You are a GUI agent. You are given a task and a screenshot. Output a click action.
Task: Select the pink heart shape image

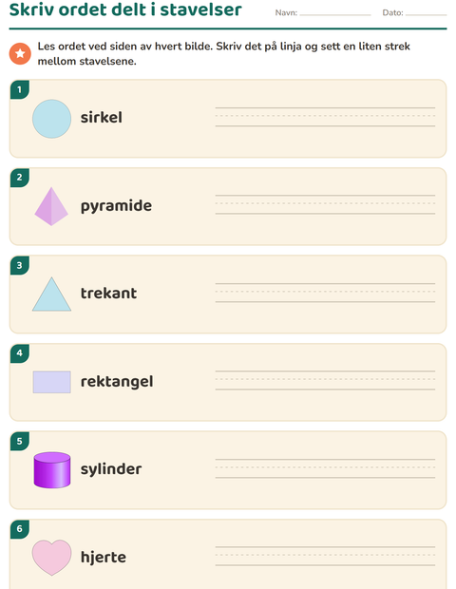pos(51,558)
